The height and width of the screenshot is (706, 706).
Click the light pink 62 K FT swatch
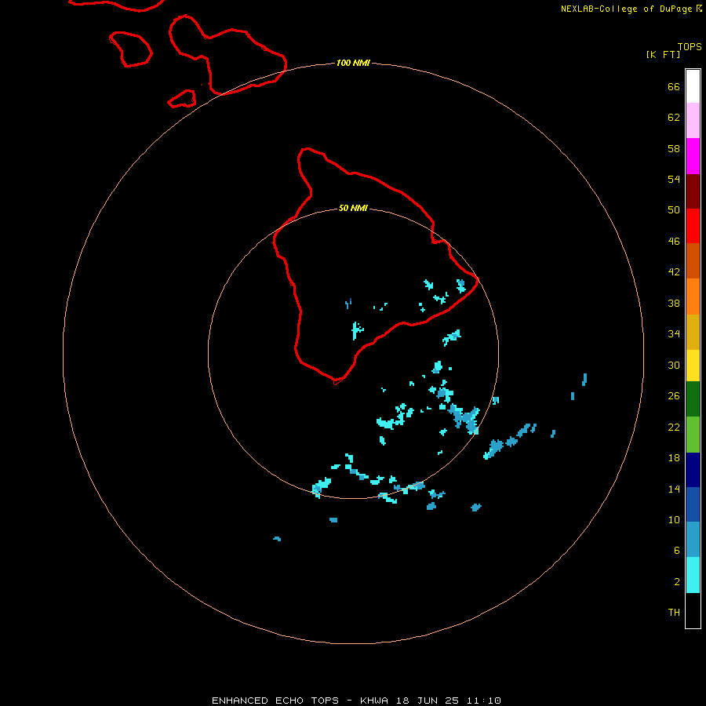click(x=693, y=121)
